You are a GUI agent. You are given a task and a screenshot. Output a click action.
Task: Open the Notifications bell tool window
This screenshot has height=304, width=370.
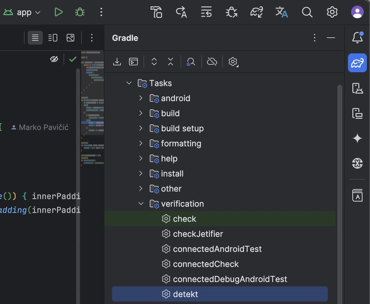357,38
